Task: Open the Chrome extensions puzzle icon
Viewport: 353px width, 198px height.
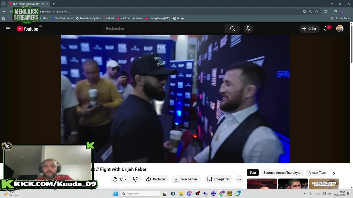Action: tap(326, 12)
